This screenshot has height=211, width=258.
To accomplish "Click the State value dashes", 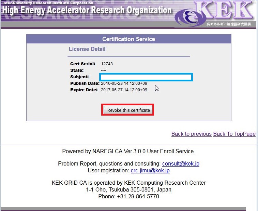I will (104, 70).
